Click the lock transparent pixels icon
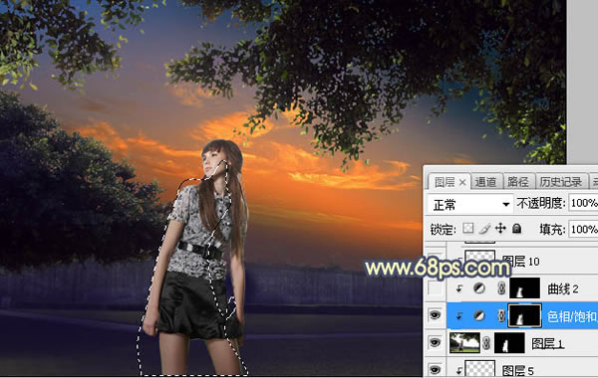598x378 pixels. [x=468, y=229]
